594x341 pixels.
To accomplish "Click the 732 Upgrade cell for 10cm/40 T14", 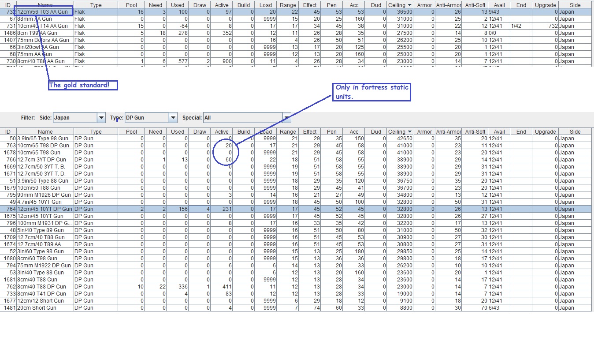I will [546, 26].
